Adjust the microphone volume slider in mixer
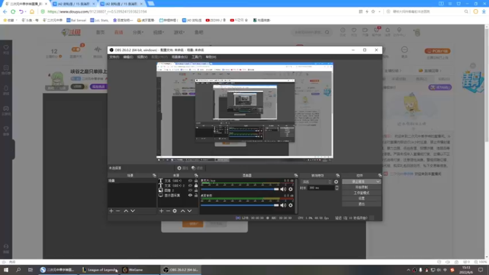489x275 pixels. tap(240, 189)
